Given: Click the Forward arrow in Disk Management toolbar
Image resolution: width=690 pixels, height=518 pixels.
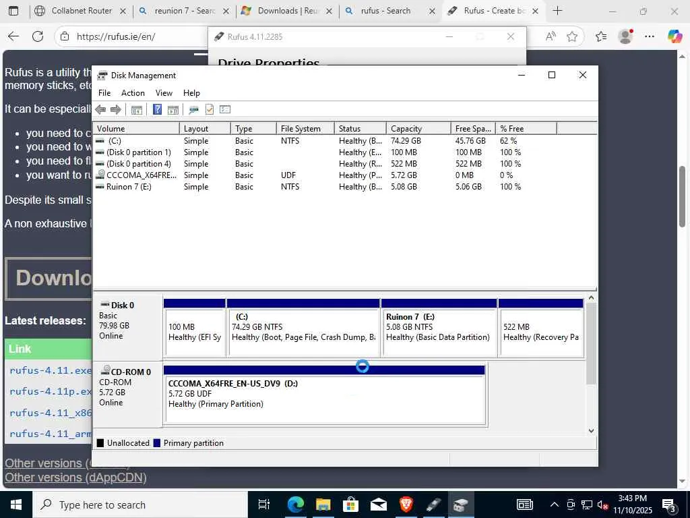Looking at the screenshot, I should [x=116, y=110].
